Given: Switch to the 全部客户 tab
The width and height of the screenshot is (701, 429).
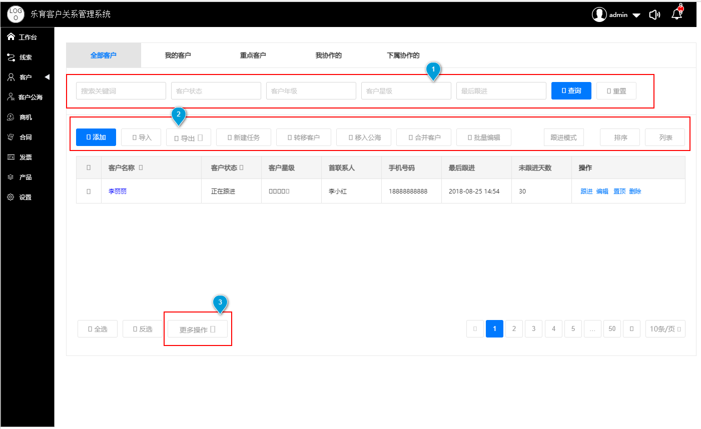Looking at the screenshot, I should point(104,55).
